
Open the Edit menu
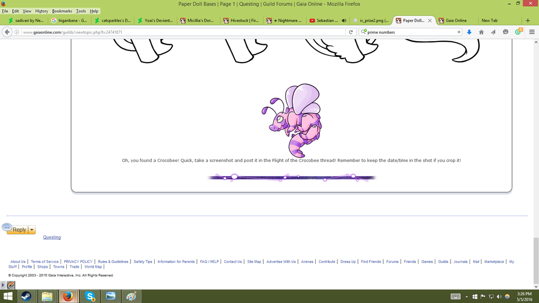click(15, 11)
